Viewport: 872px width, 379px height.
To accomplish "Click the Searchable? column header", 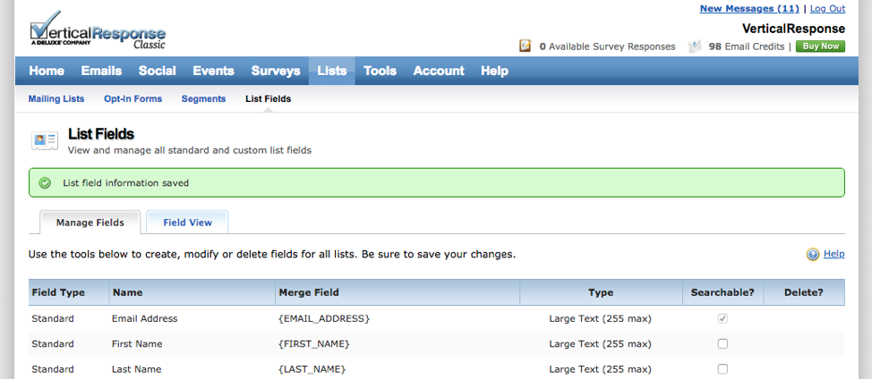I will [723, 292].
